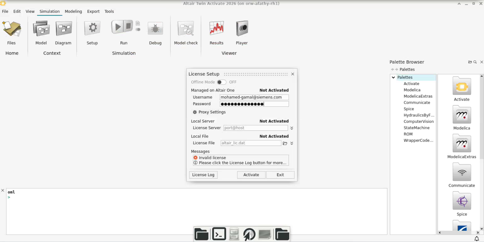
Task: Open the terminal icon in the dock
Action: [x=219, y=234]
